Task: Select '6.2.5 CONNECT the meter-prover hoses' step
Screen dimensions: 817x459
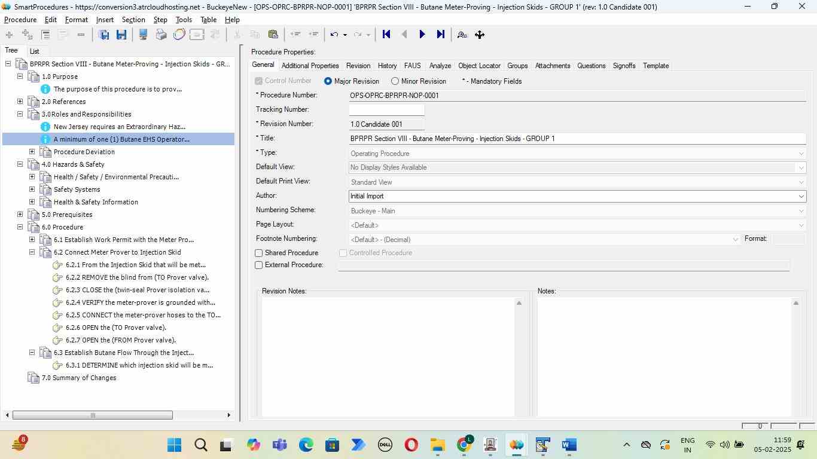Action: [x=143, y=315]
